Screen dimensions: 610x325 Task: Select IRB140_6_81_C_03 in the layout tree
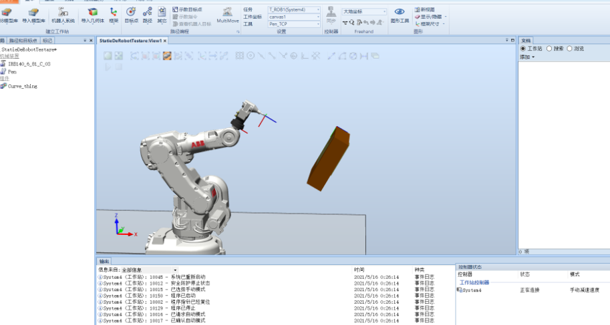coord(29,64)
